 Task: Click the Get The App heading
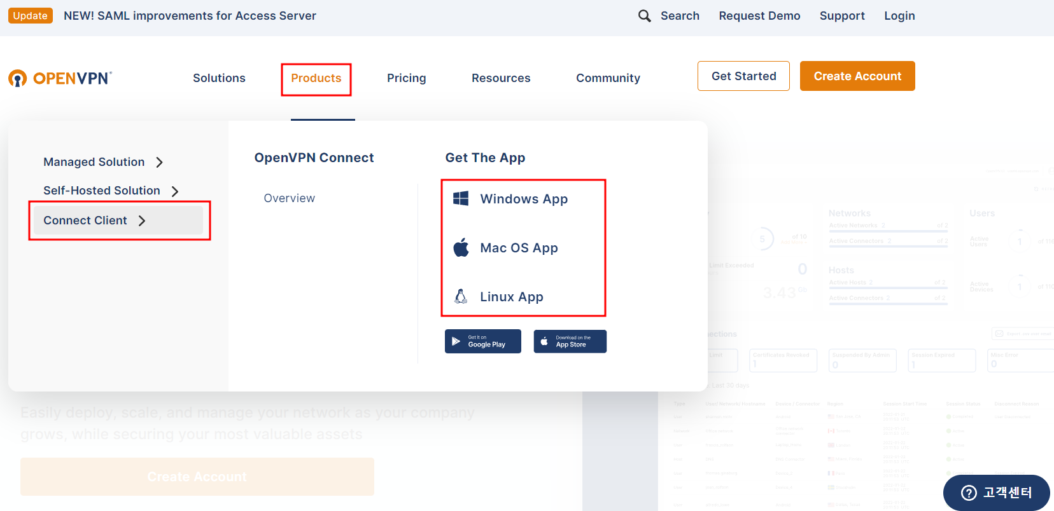(485, 158)
